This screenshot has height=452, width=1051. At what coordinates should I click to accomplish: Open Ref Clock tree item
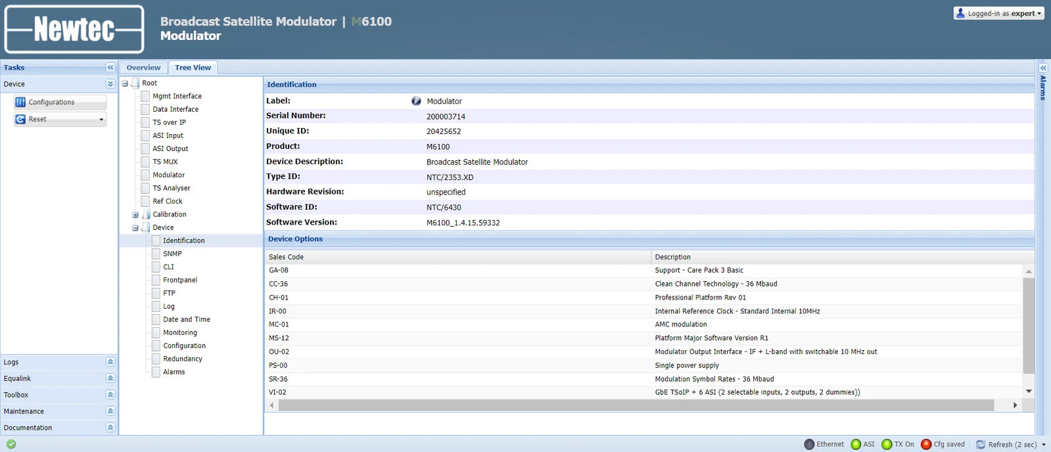(x=168, y=201)
